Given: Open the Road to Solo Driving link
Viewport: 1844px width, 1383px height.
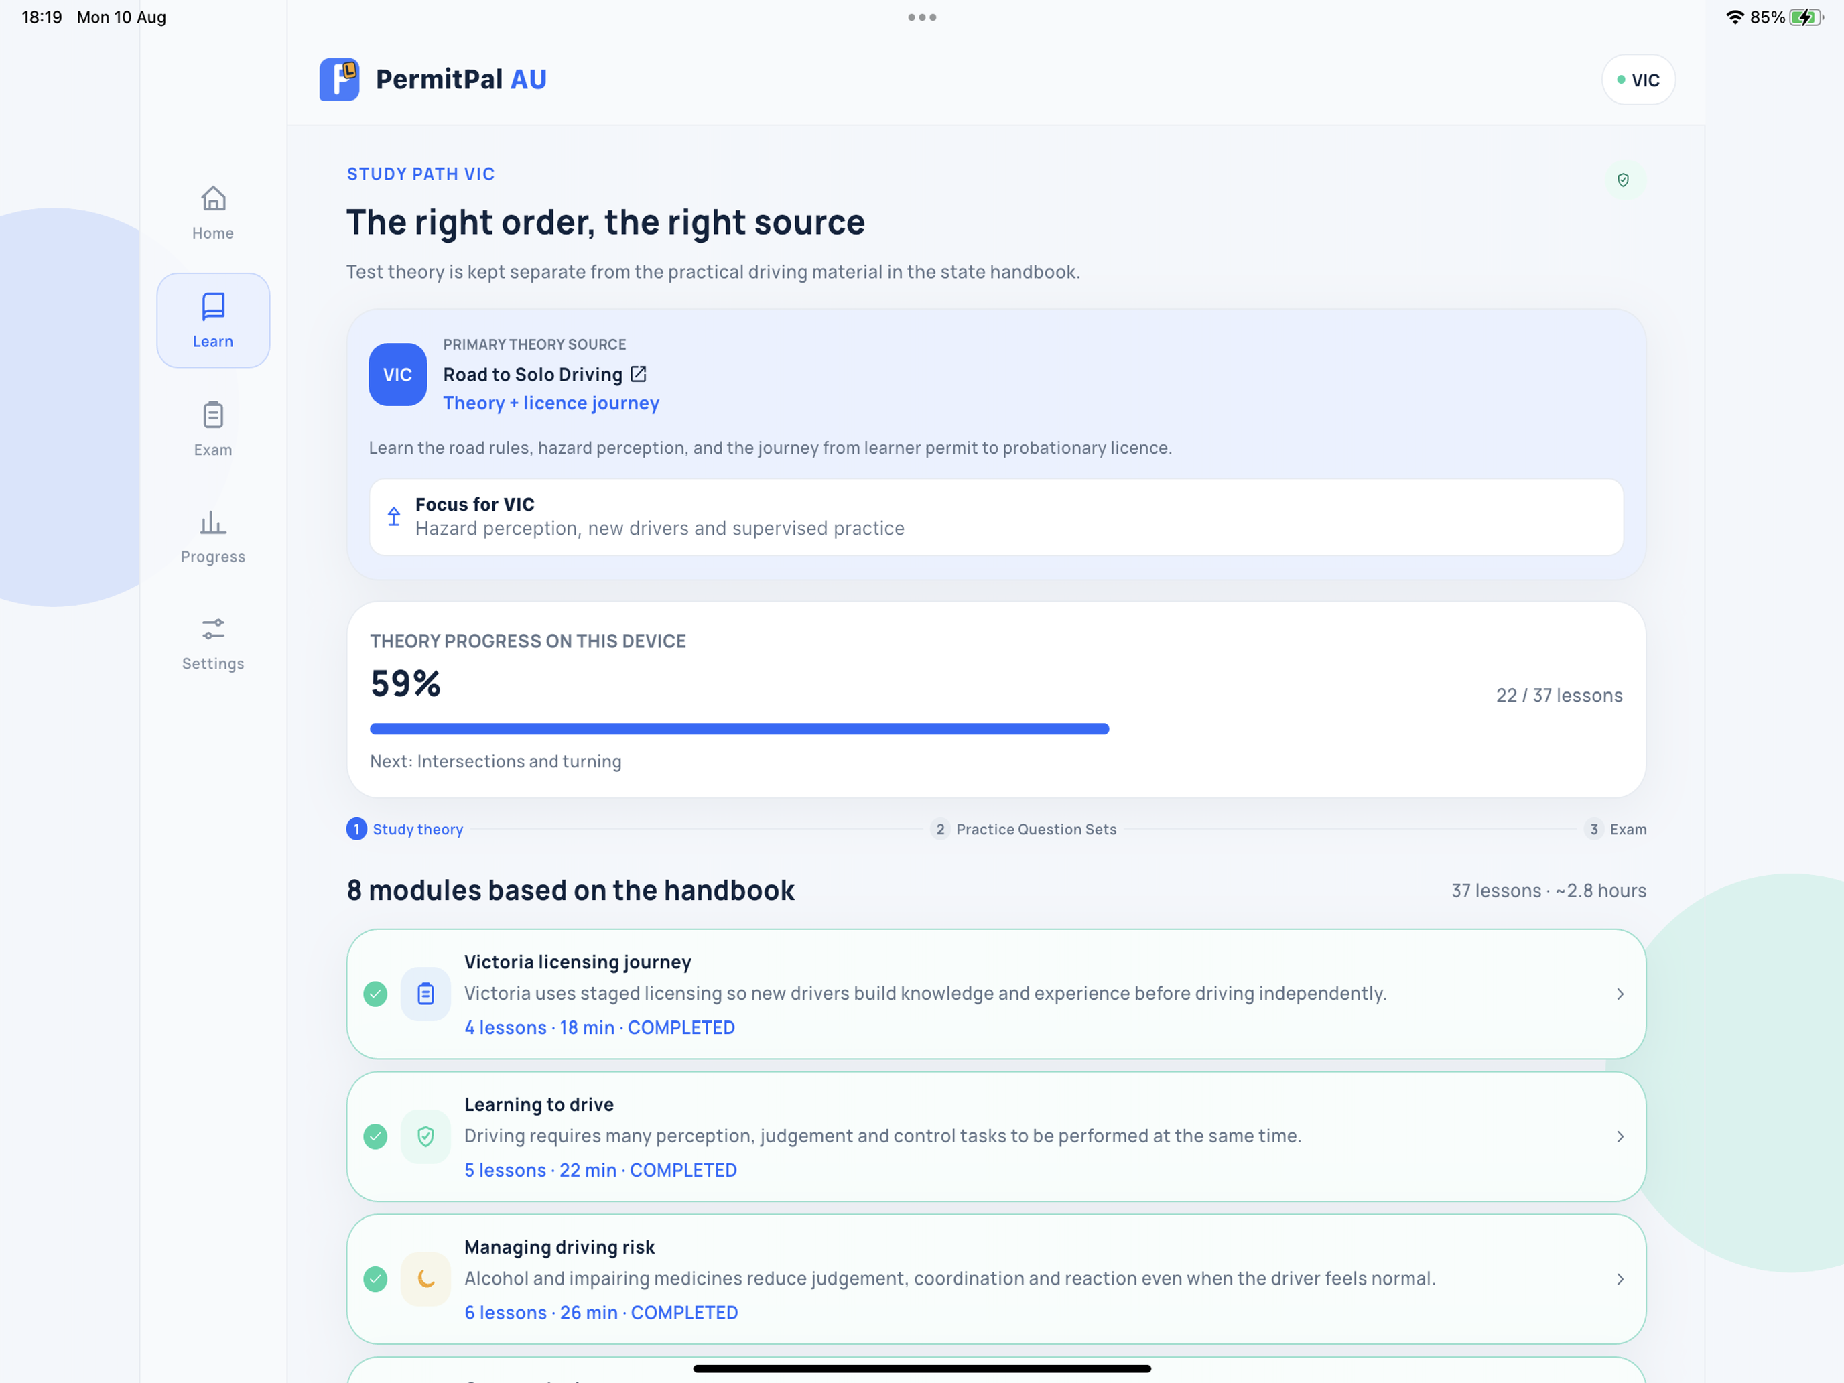Looking at the screenshot, I should click(x=532, y=375).
